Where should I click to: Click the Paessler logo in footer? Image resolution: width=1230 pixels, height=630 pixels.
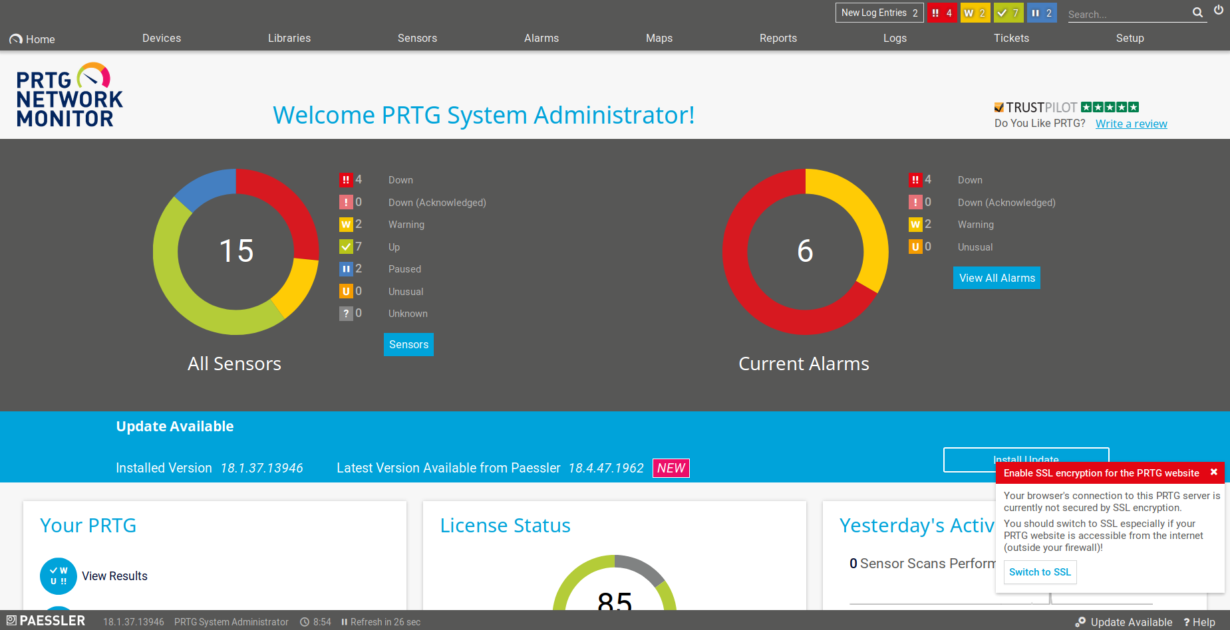point(46,621)
